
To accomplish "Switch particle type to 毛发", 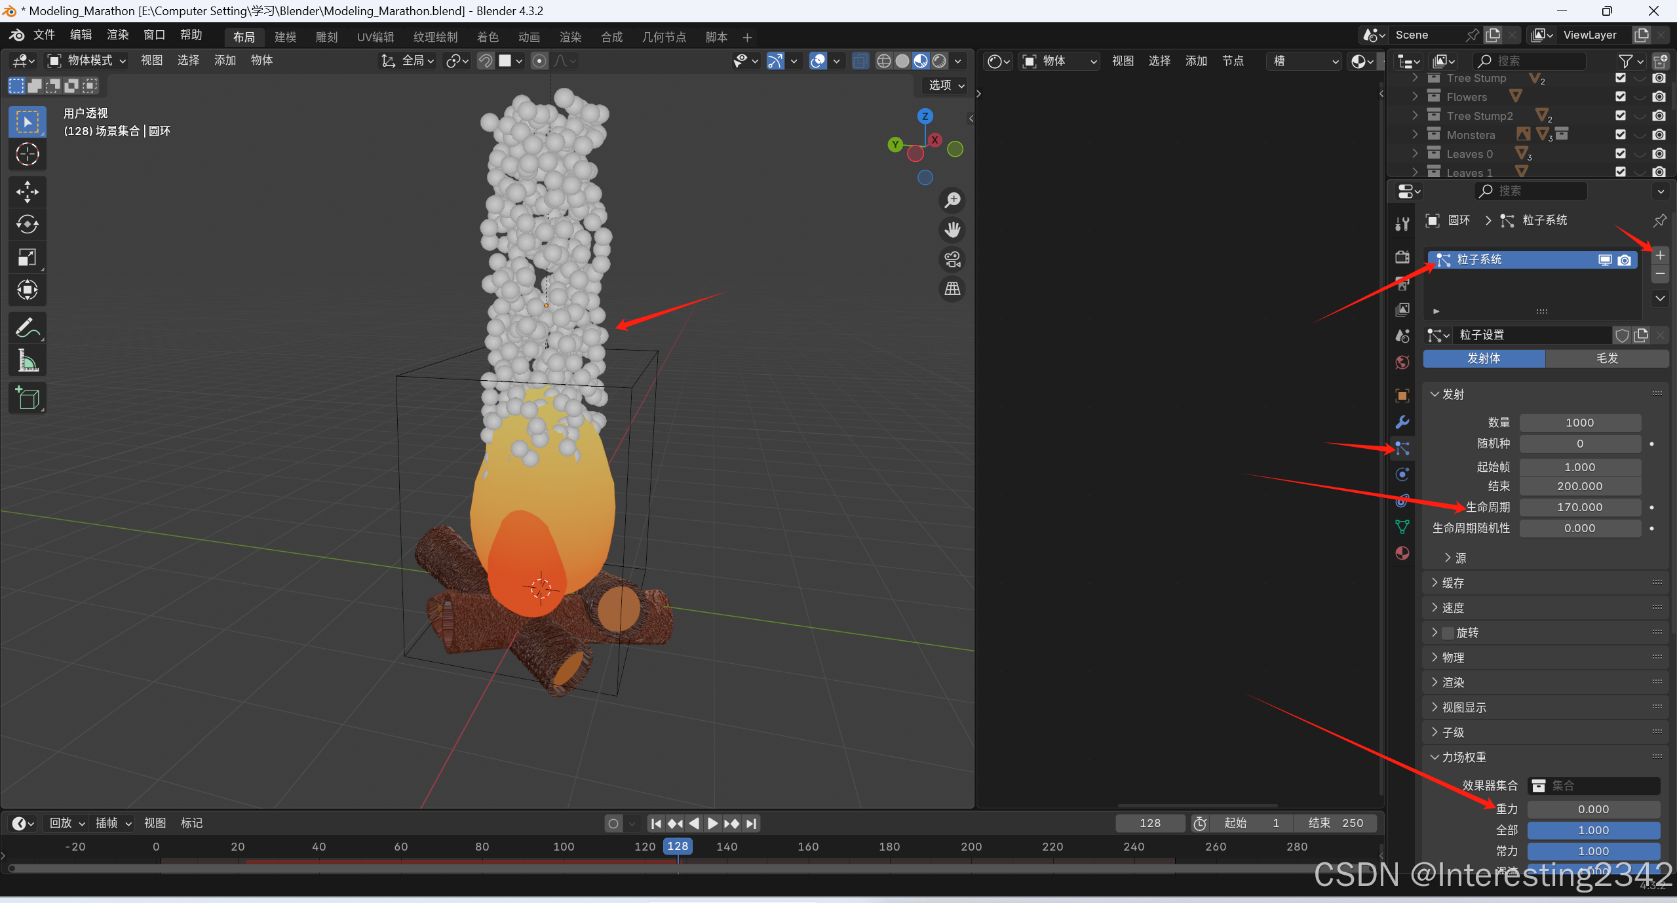I will (1606, 358).
